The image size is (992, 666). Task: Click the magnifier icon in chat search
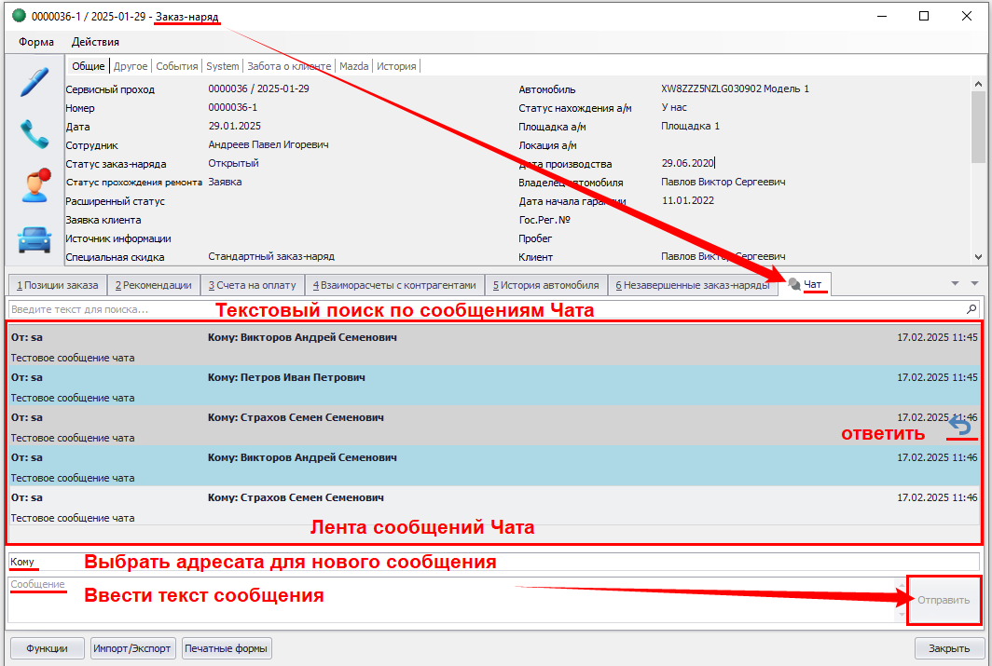click(972, 308)
